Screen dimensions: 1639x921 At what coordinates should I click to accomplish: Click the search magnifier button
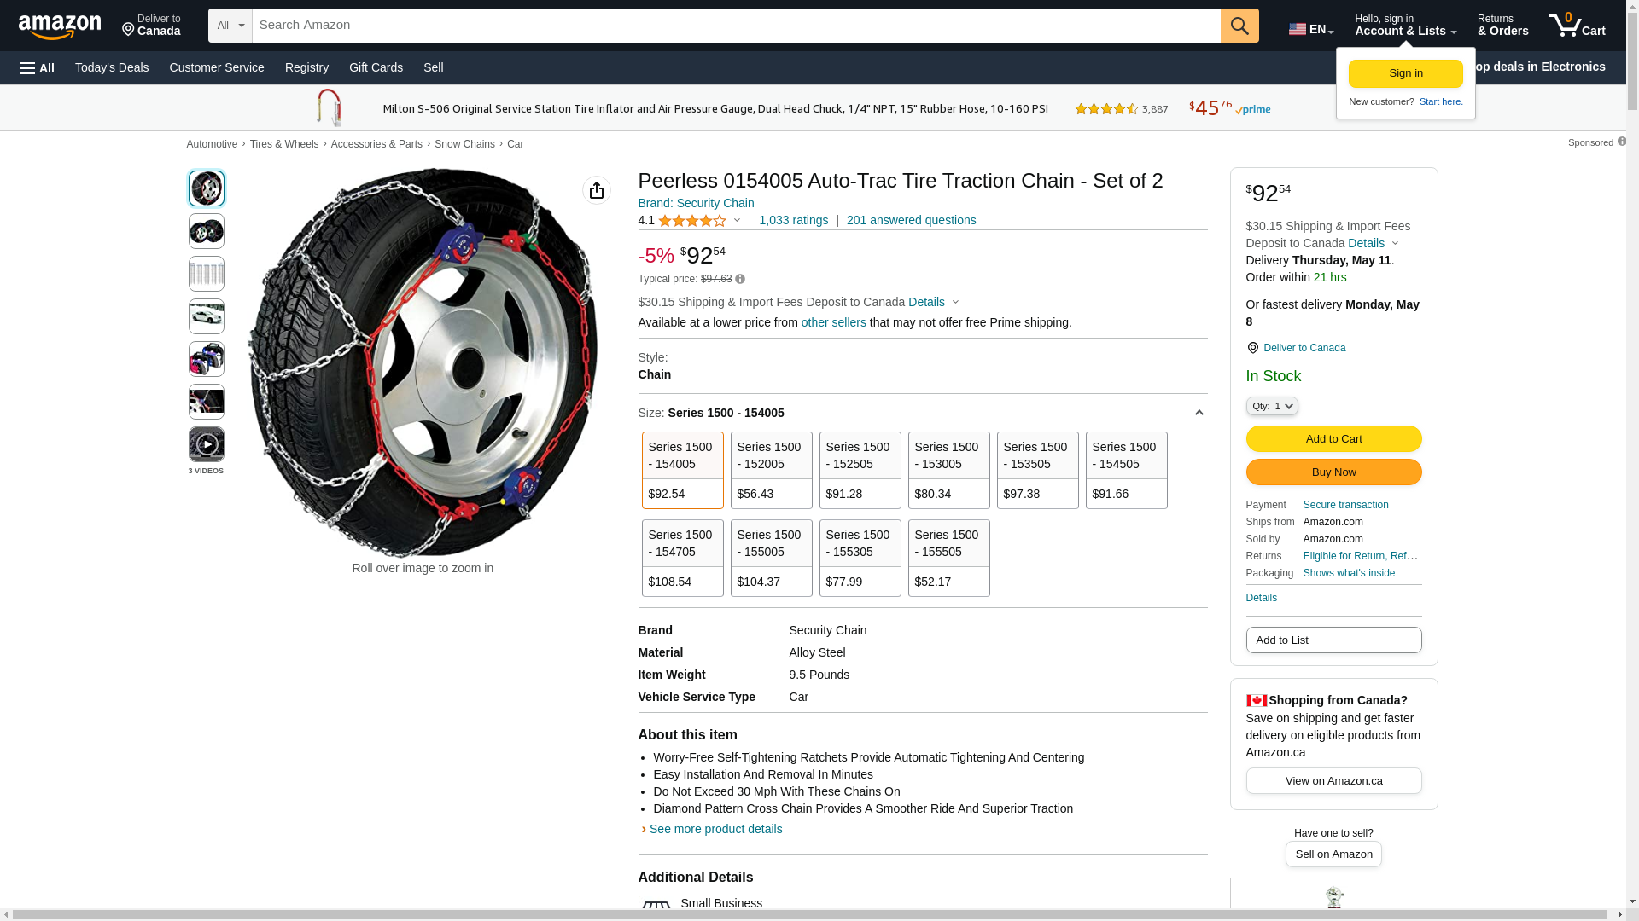[x=1239, y=26]
